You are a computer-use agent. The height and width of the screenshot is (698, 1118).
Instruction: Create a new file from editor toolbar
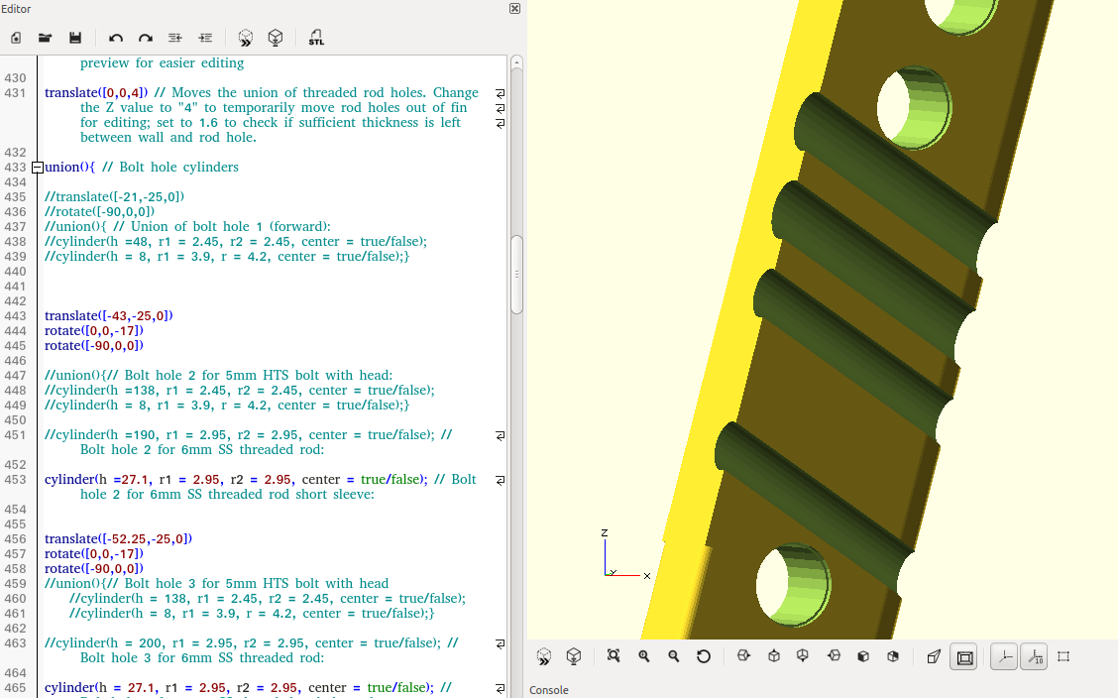click(x=16, y=38)
